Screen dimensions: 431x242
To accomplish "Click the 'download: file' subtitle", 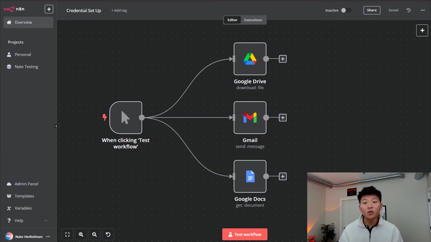I will 250,88.
